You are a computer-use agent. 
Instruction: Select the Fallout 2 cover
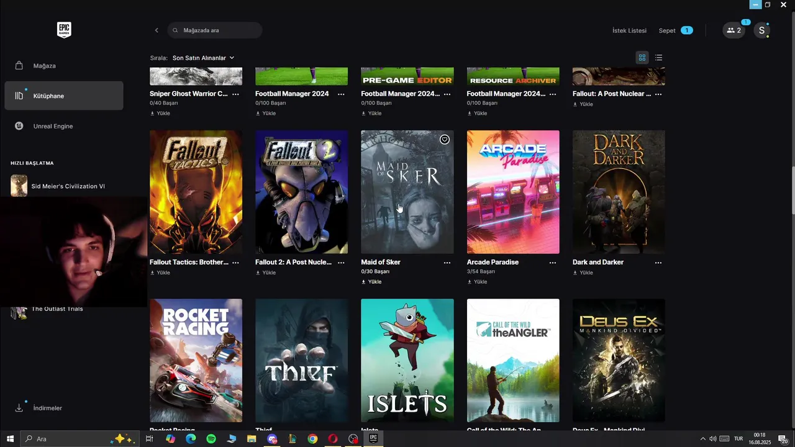[302, 192]
